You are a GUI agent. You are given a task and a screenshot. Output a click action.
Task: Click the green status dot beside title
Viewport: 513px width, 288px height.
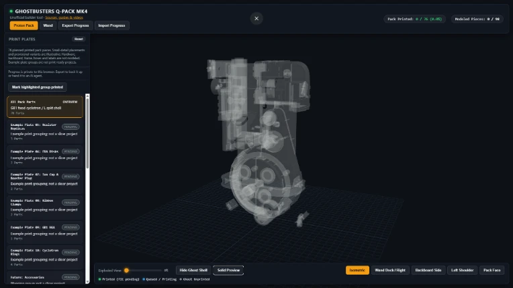(x=11, y=11)
